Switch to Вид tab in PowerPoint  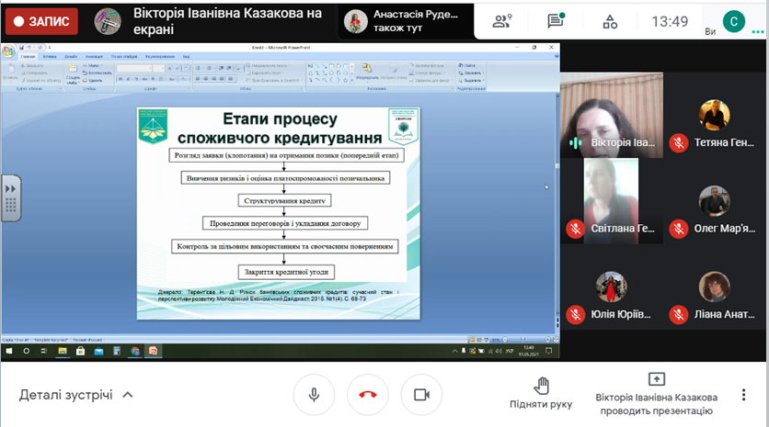coord(187,56)
